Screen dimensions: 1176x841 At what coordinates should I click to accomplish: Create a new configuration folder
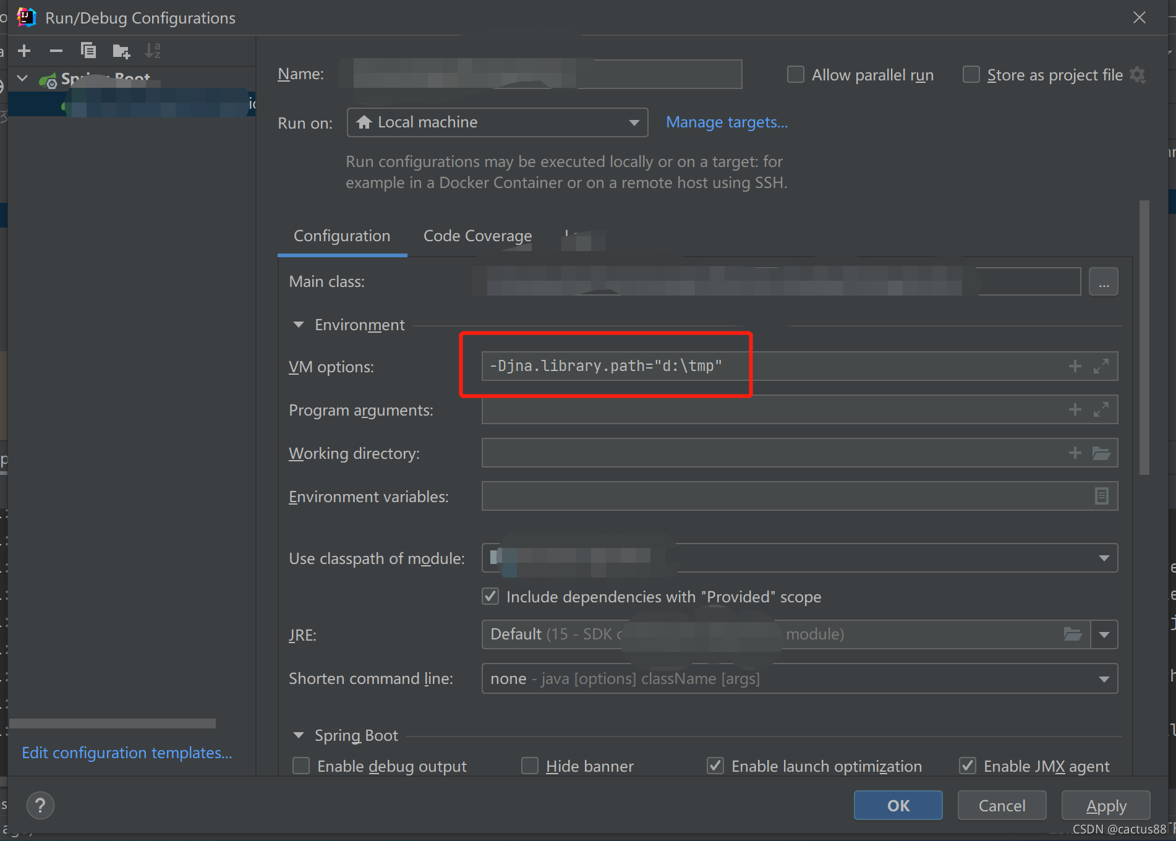click(x=121, y=51)
